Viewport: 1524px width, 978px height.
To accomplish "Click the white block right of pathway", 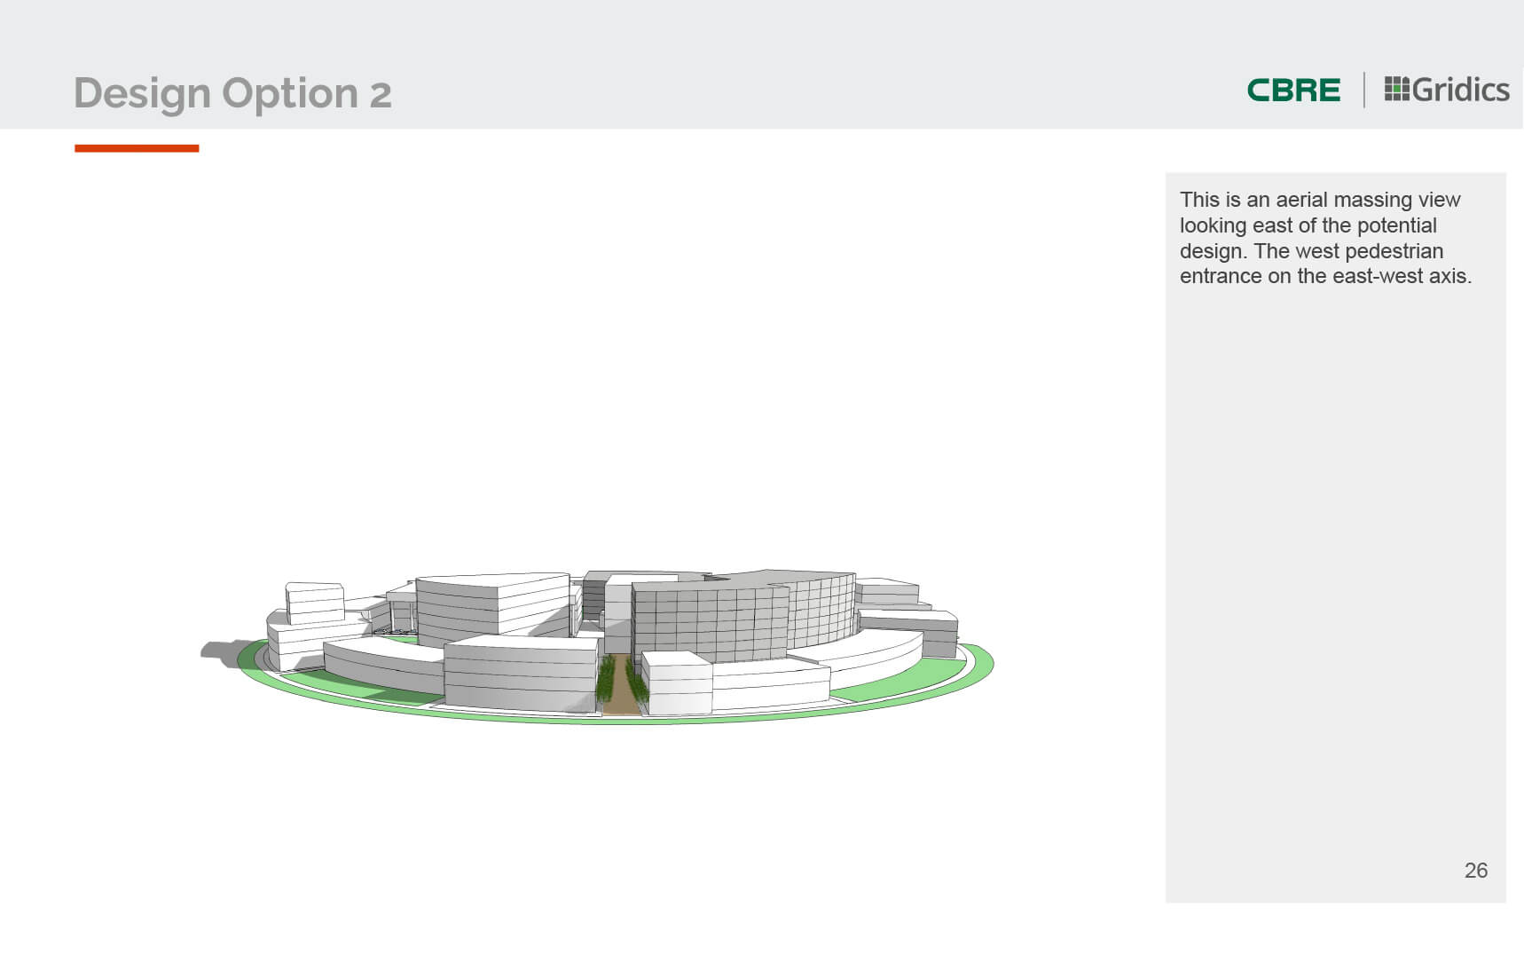I will pyautogui.click(x=677, y=683).
